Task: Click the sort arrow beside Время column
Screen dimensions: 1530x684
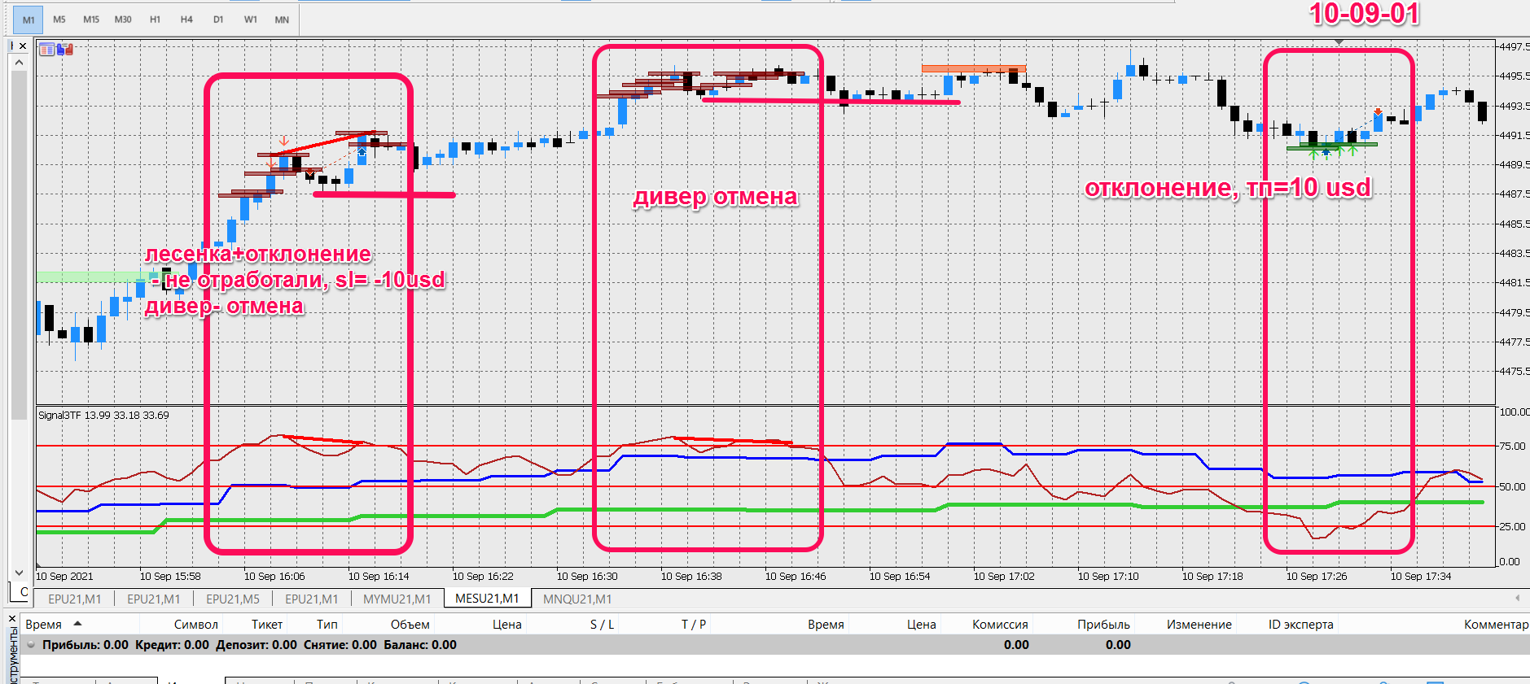Action: click(x=78, y=624)
